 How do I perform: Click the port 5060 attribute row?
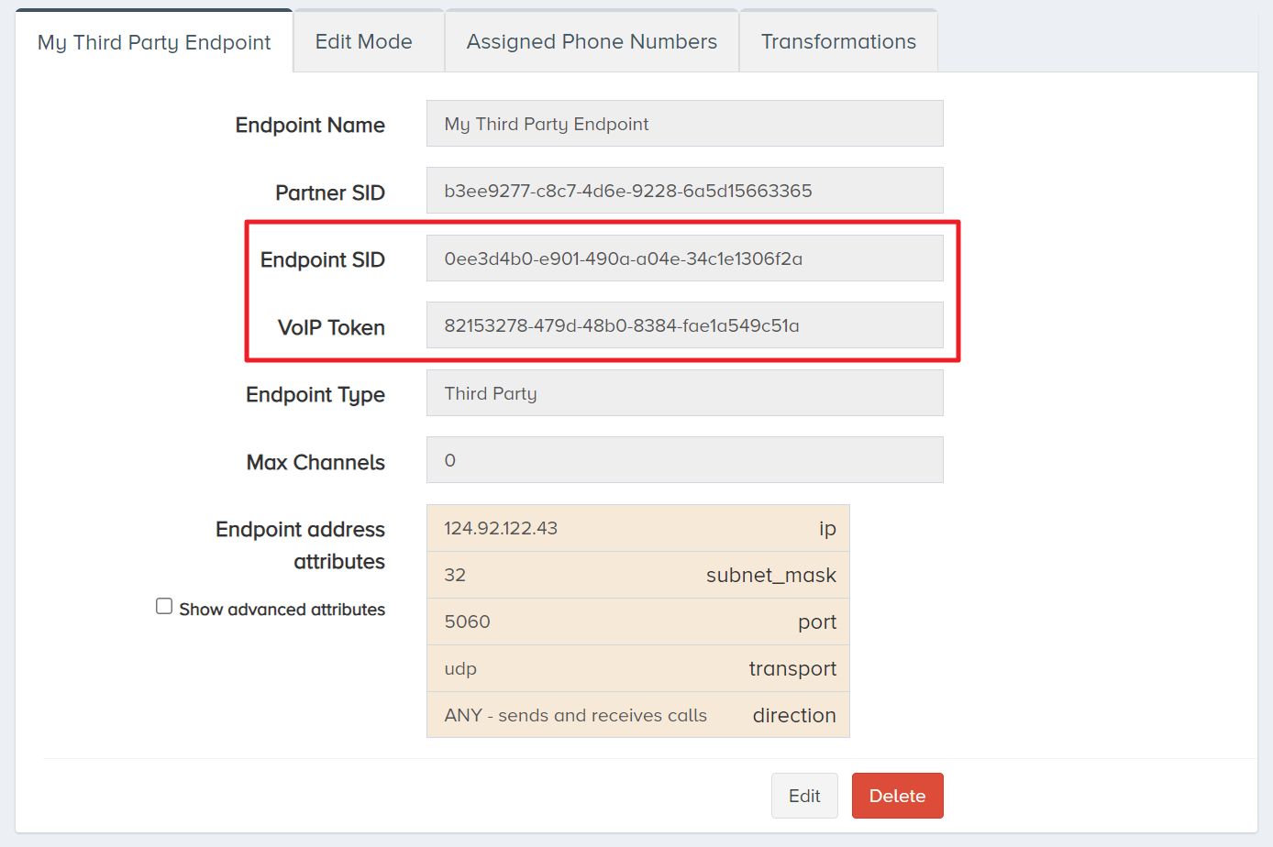click(638, 621)
